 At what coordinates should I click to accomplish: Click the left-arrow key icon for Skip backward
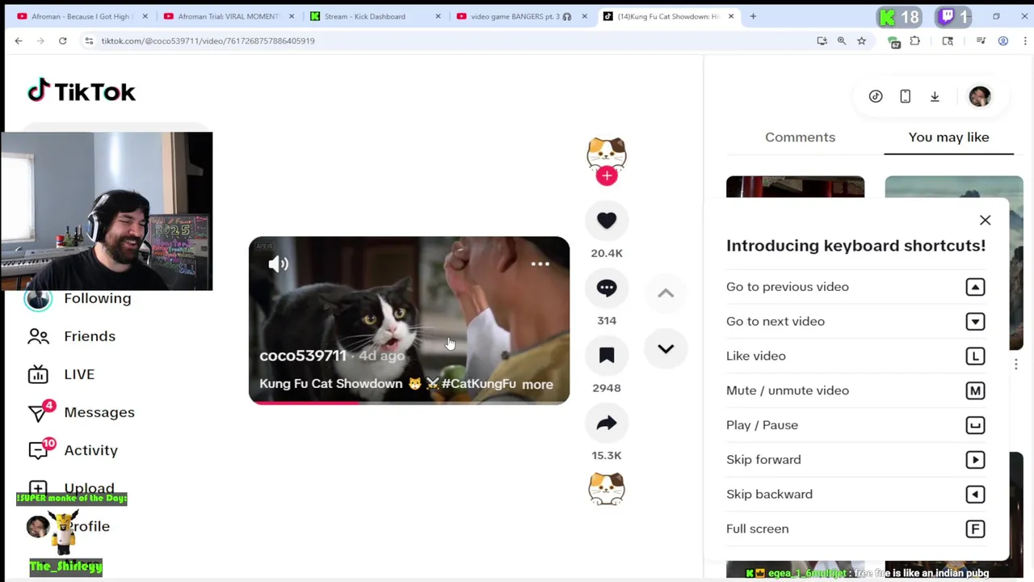[975, 495]
